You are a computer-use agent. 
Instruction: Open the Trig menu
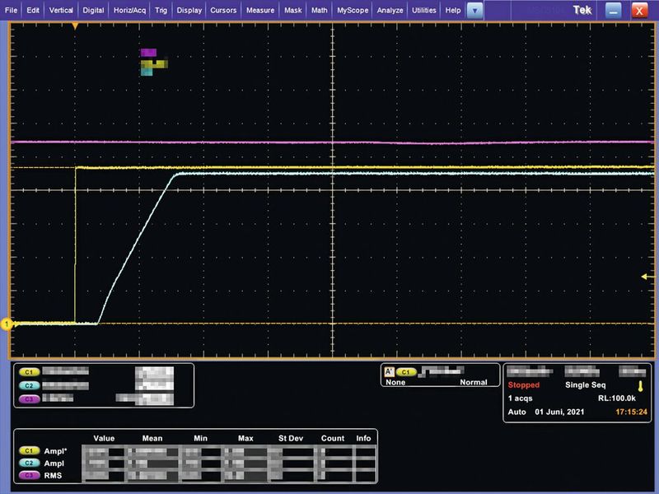[161, 11]
